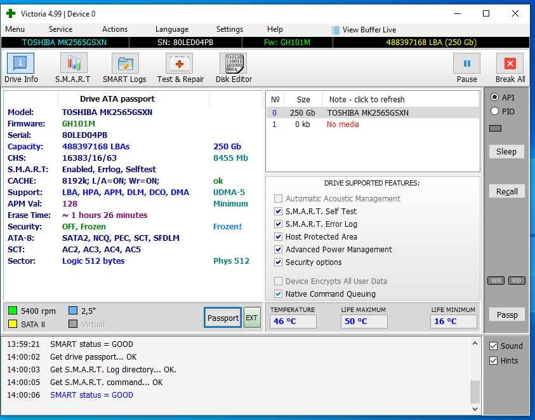The width and height of the screenshot is (535, 420).
Task: Click SN: 80LED04PB in the header bar
Action: [185, 43]
